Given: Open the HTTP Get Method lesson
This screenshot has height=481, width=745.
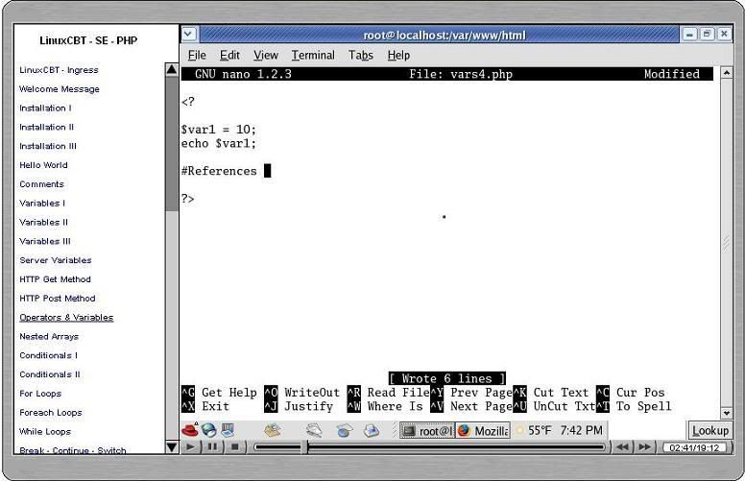Looking at the screenshot, I should (55, 279).
